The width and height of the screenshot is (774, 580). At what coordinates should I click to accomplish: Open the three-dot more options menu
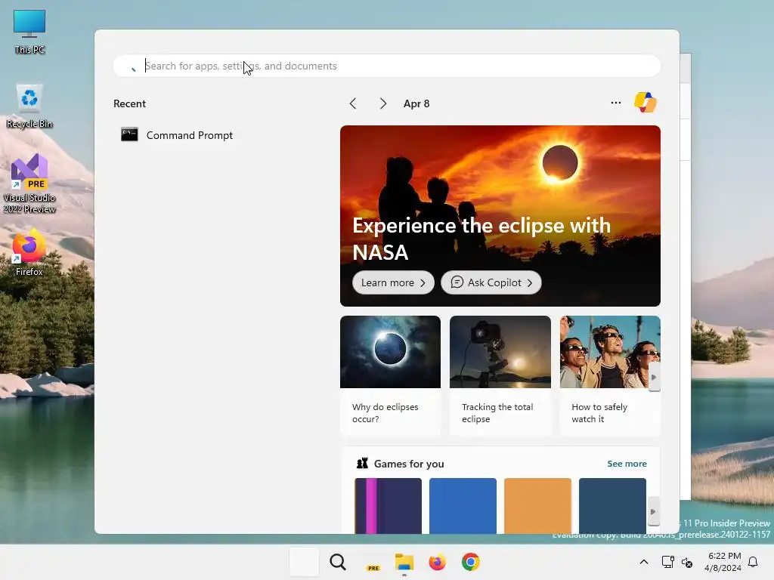pos(615,103)
